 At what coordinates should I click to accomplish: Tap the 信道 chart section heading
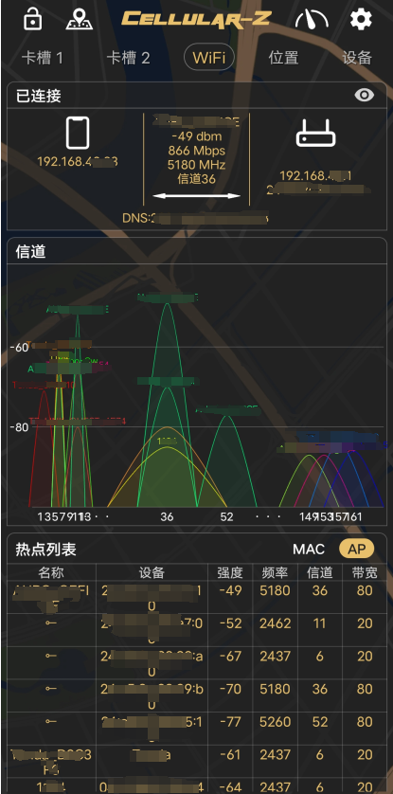(x=31, y=252)
